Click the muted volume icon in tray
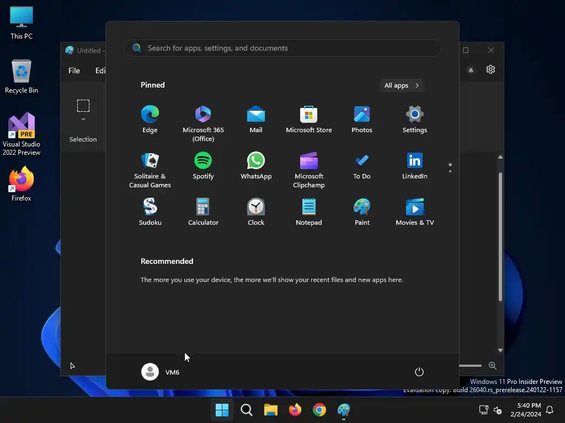Image resolution: width=565 pixels, height=423 pixels. point(498,410)
